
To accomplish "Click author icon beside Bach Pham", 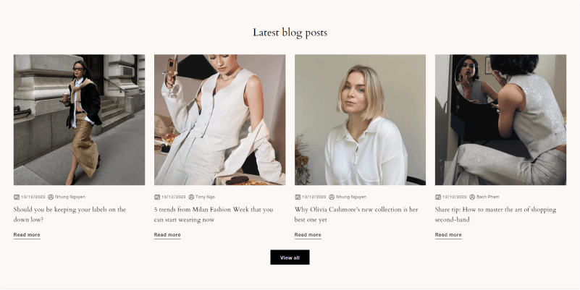I will click(x=472, y=197).
